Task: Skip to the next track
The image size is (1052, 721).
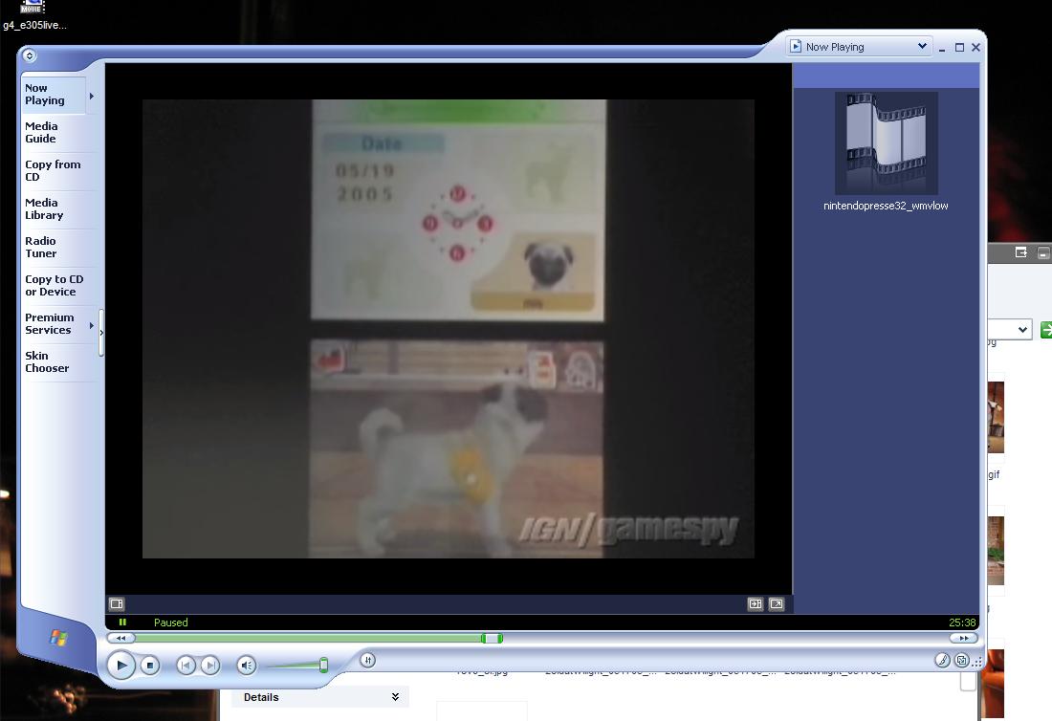Action: coord(210,666)
